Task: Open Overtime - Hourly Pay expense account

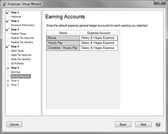Action: (98, 48)
